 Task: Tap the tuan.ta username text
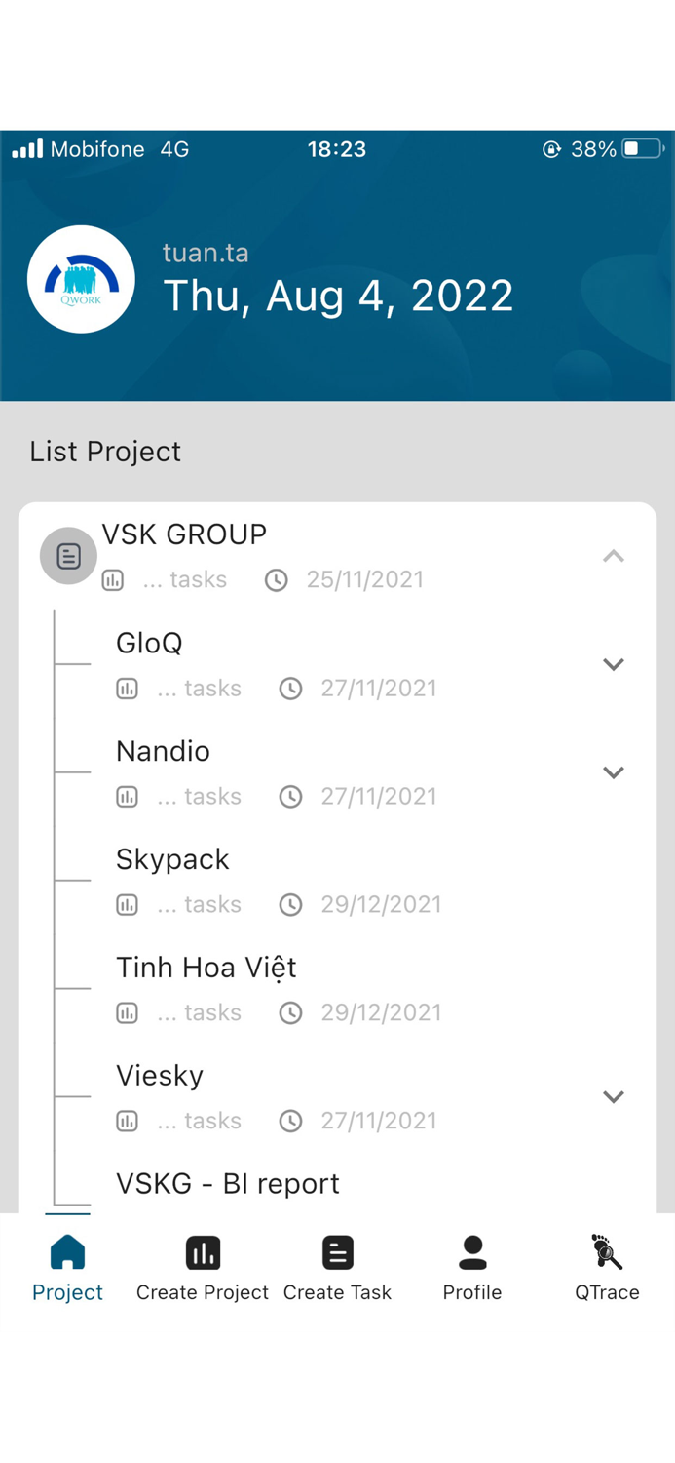[206, 254]
